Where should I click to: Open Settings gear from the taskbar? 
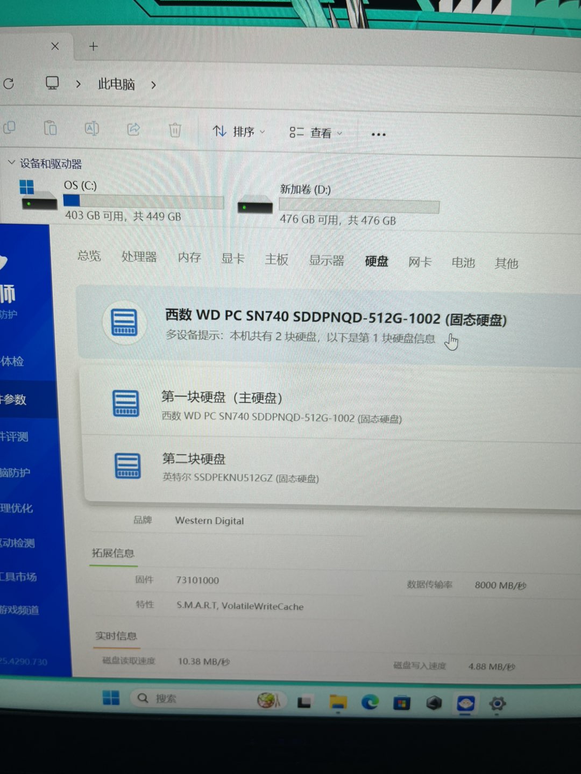pos(497,704)
